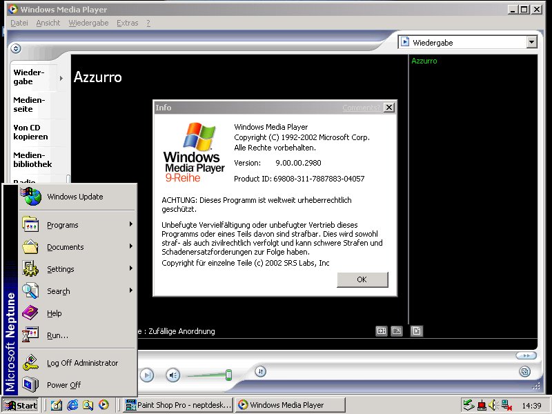Toggle the shuffle/repeat round button
The height and width of the screenshot is (414, 552).
click(260, 371)
